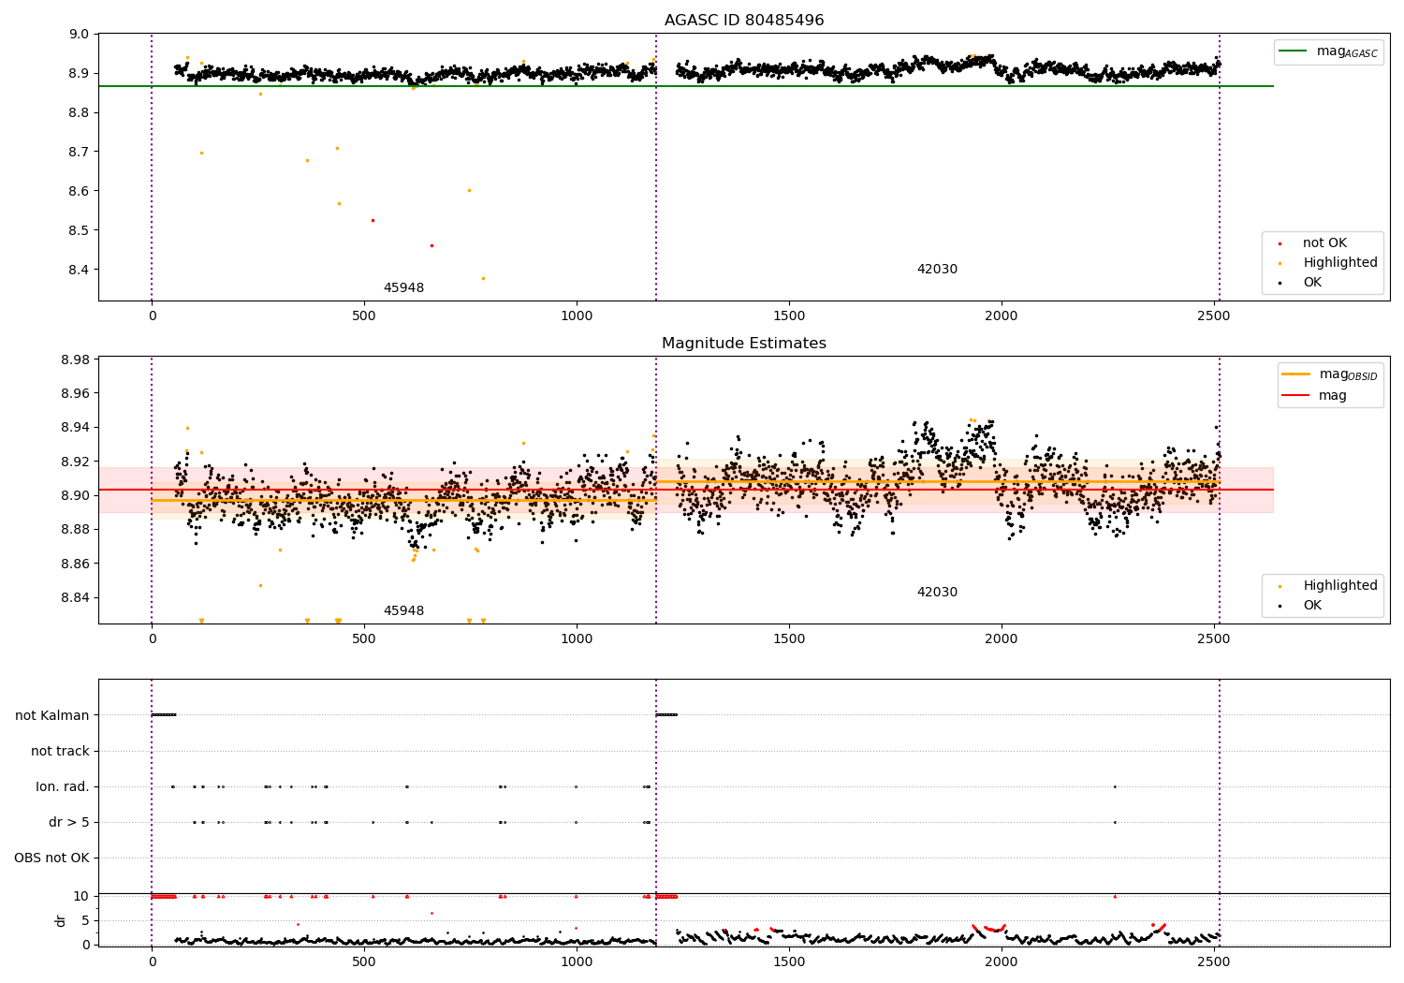
Task: Click the '10' tick on the dr axis
Action: (81, 896)
